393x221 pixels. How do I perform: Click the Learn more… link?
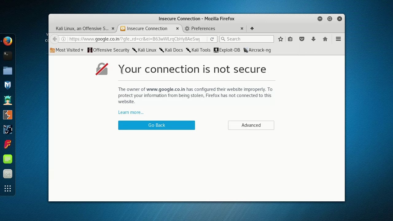pos(131,112)
